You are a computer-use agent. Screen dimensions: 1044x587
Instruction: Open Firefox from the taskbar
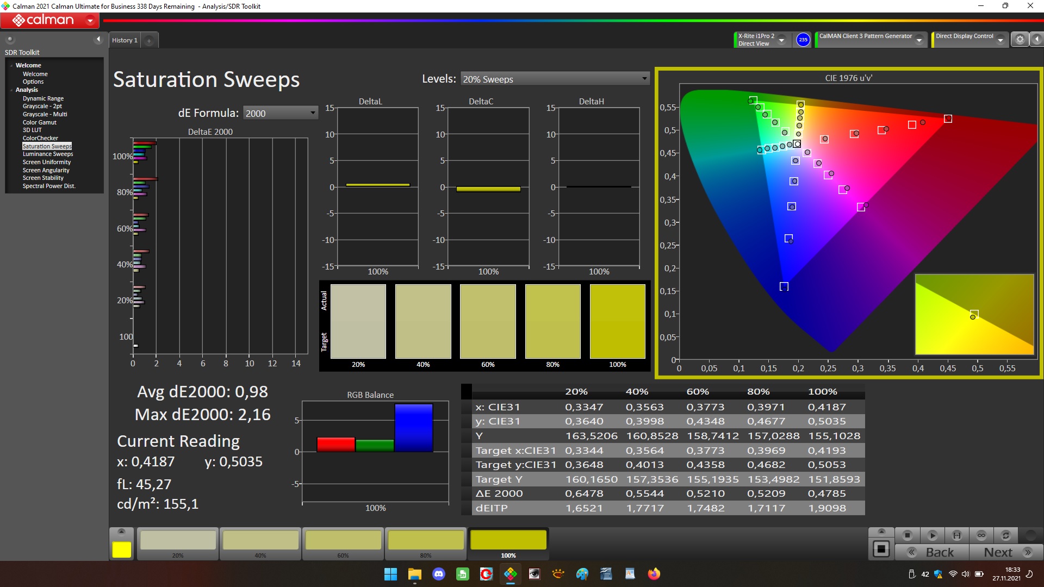point(654,574)
